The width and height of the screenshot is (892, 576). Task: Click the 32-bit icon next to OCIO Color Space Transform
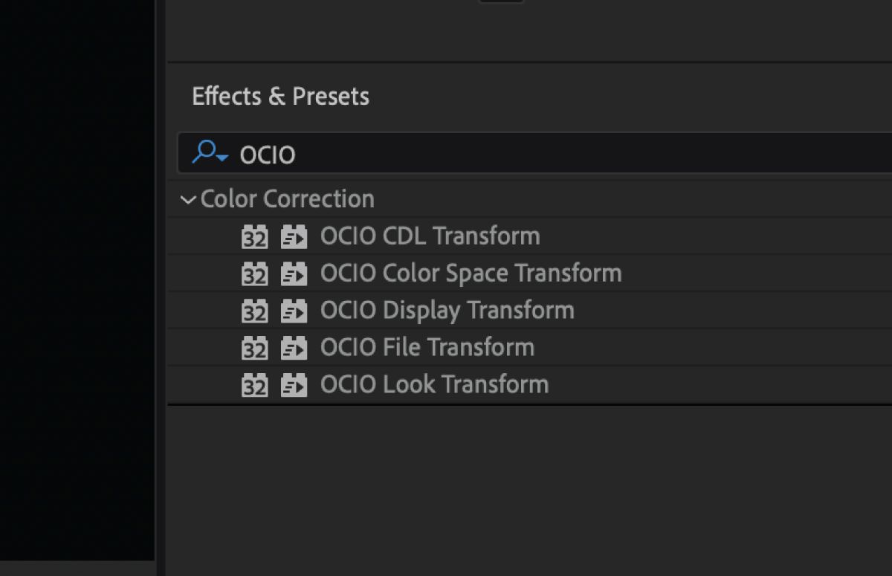256,273
